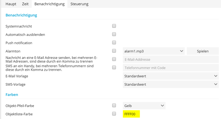The width and height of the screenshot is (221, 119).
Task: Focus the E-Mail-Addresse input field
Action: (x=170, y=59)
